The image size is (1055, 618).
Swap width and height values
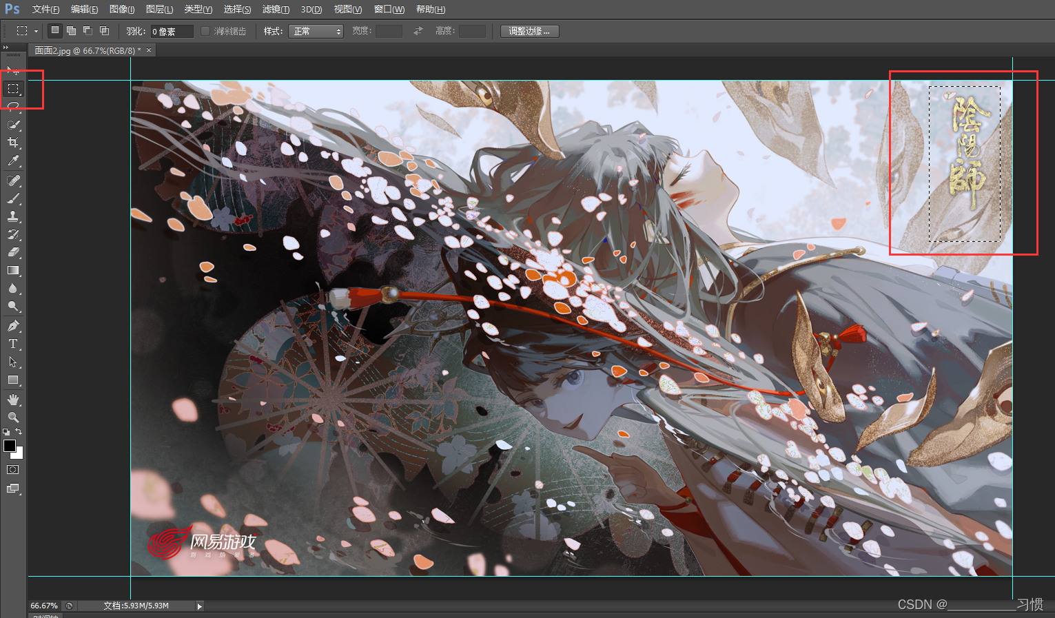418,31
